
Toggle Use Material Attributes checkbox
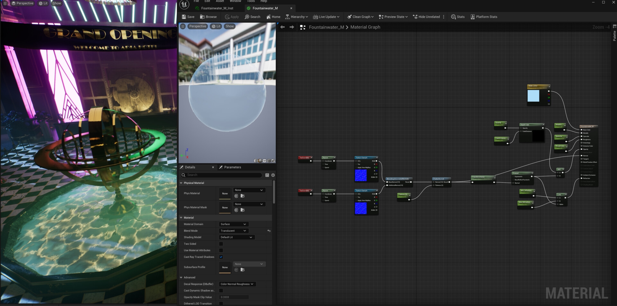click(x=221, y=250)
